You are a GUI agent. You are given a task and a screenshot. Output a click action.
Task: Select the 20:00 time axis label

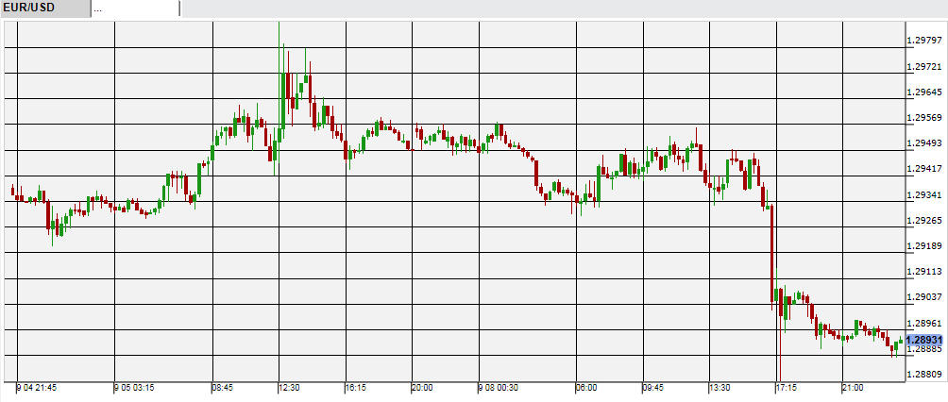click(421, 388)
